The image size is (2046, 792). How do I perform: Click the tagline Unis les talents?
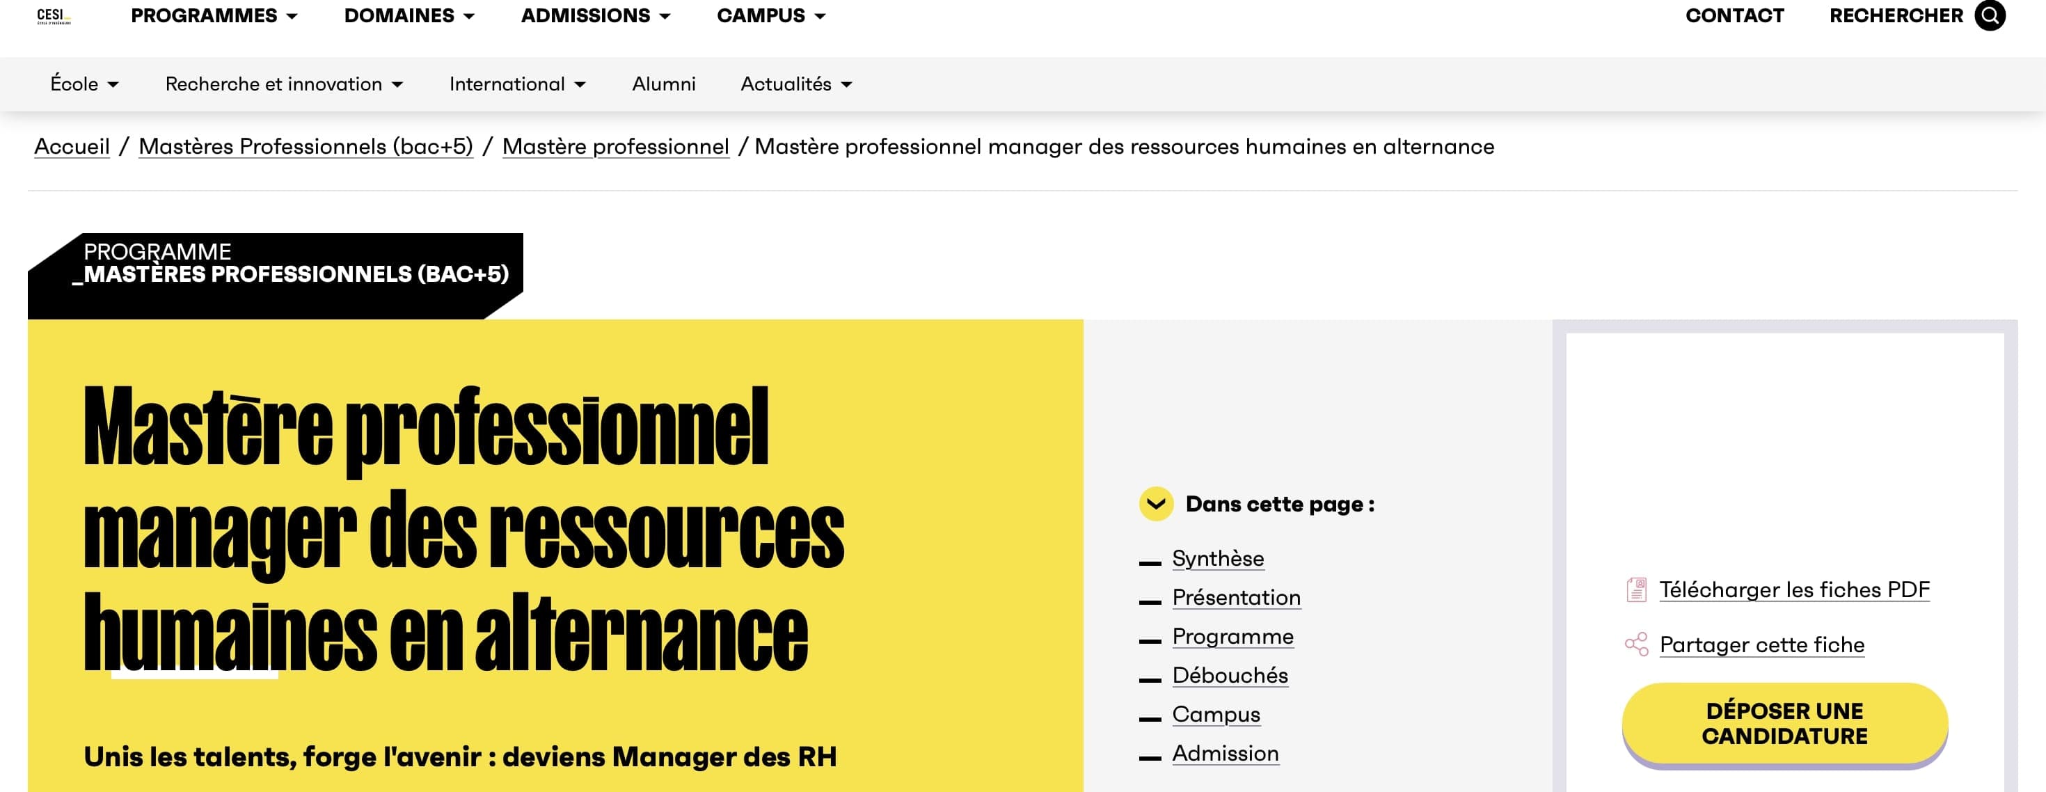click(460, 757)
